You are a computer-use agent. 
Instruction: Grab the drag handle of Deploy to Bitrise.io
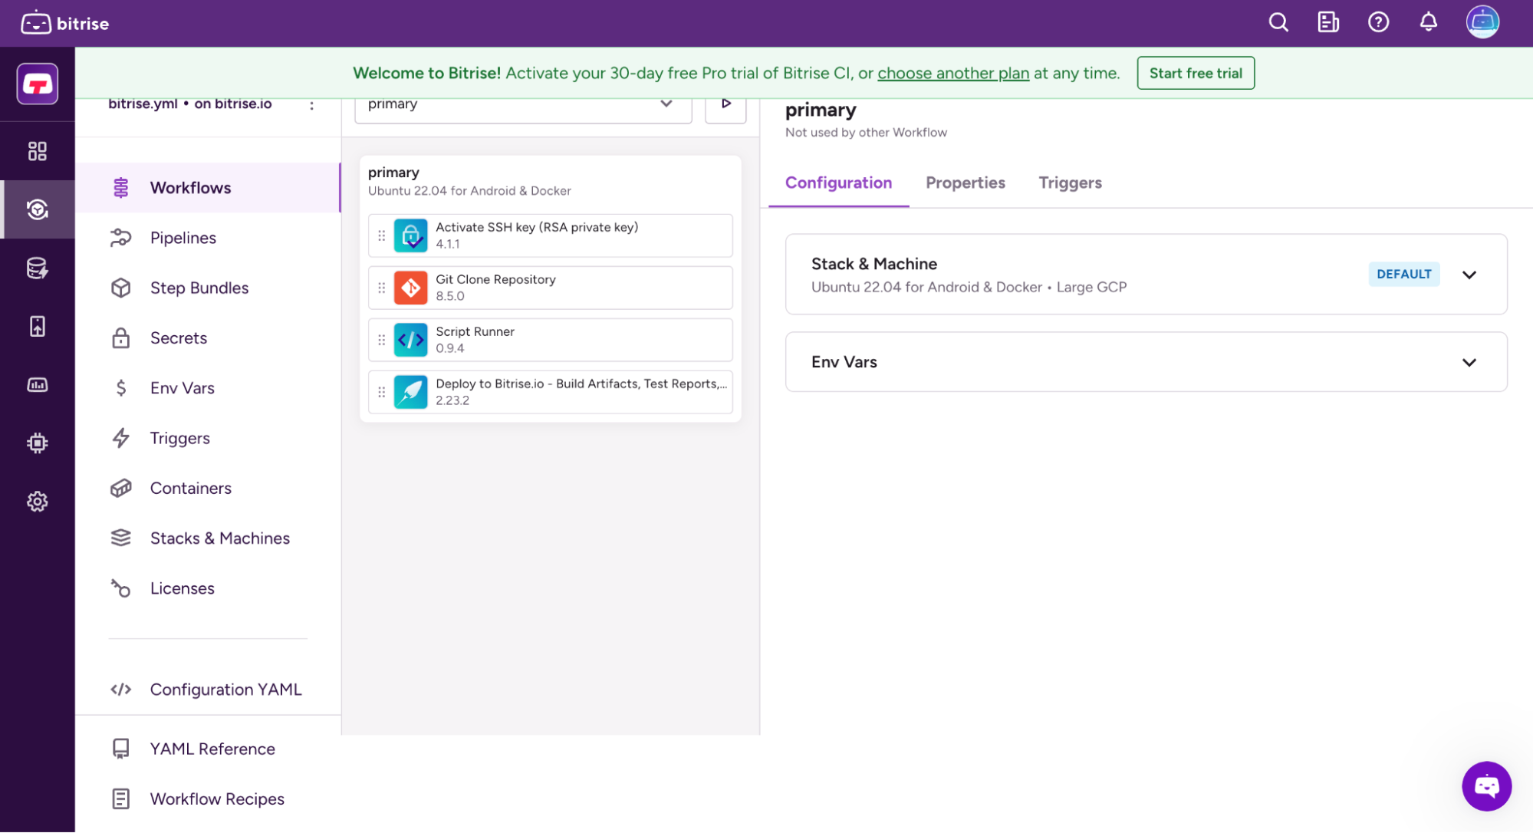381,392
